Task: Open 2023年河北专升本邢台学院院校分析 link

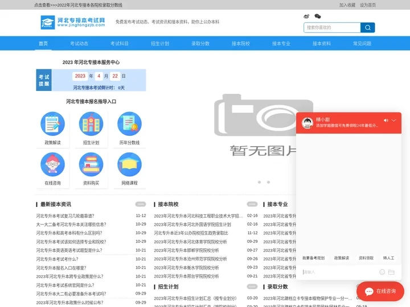Action: pyautogui.click(x=186, y=276)
